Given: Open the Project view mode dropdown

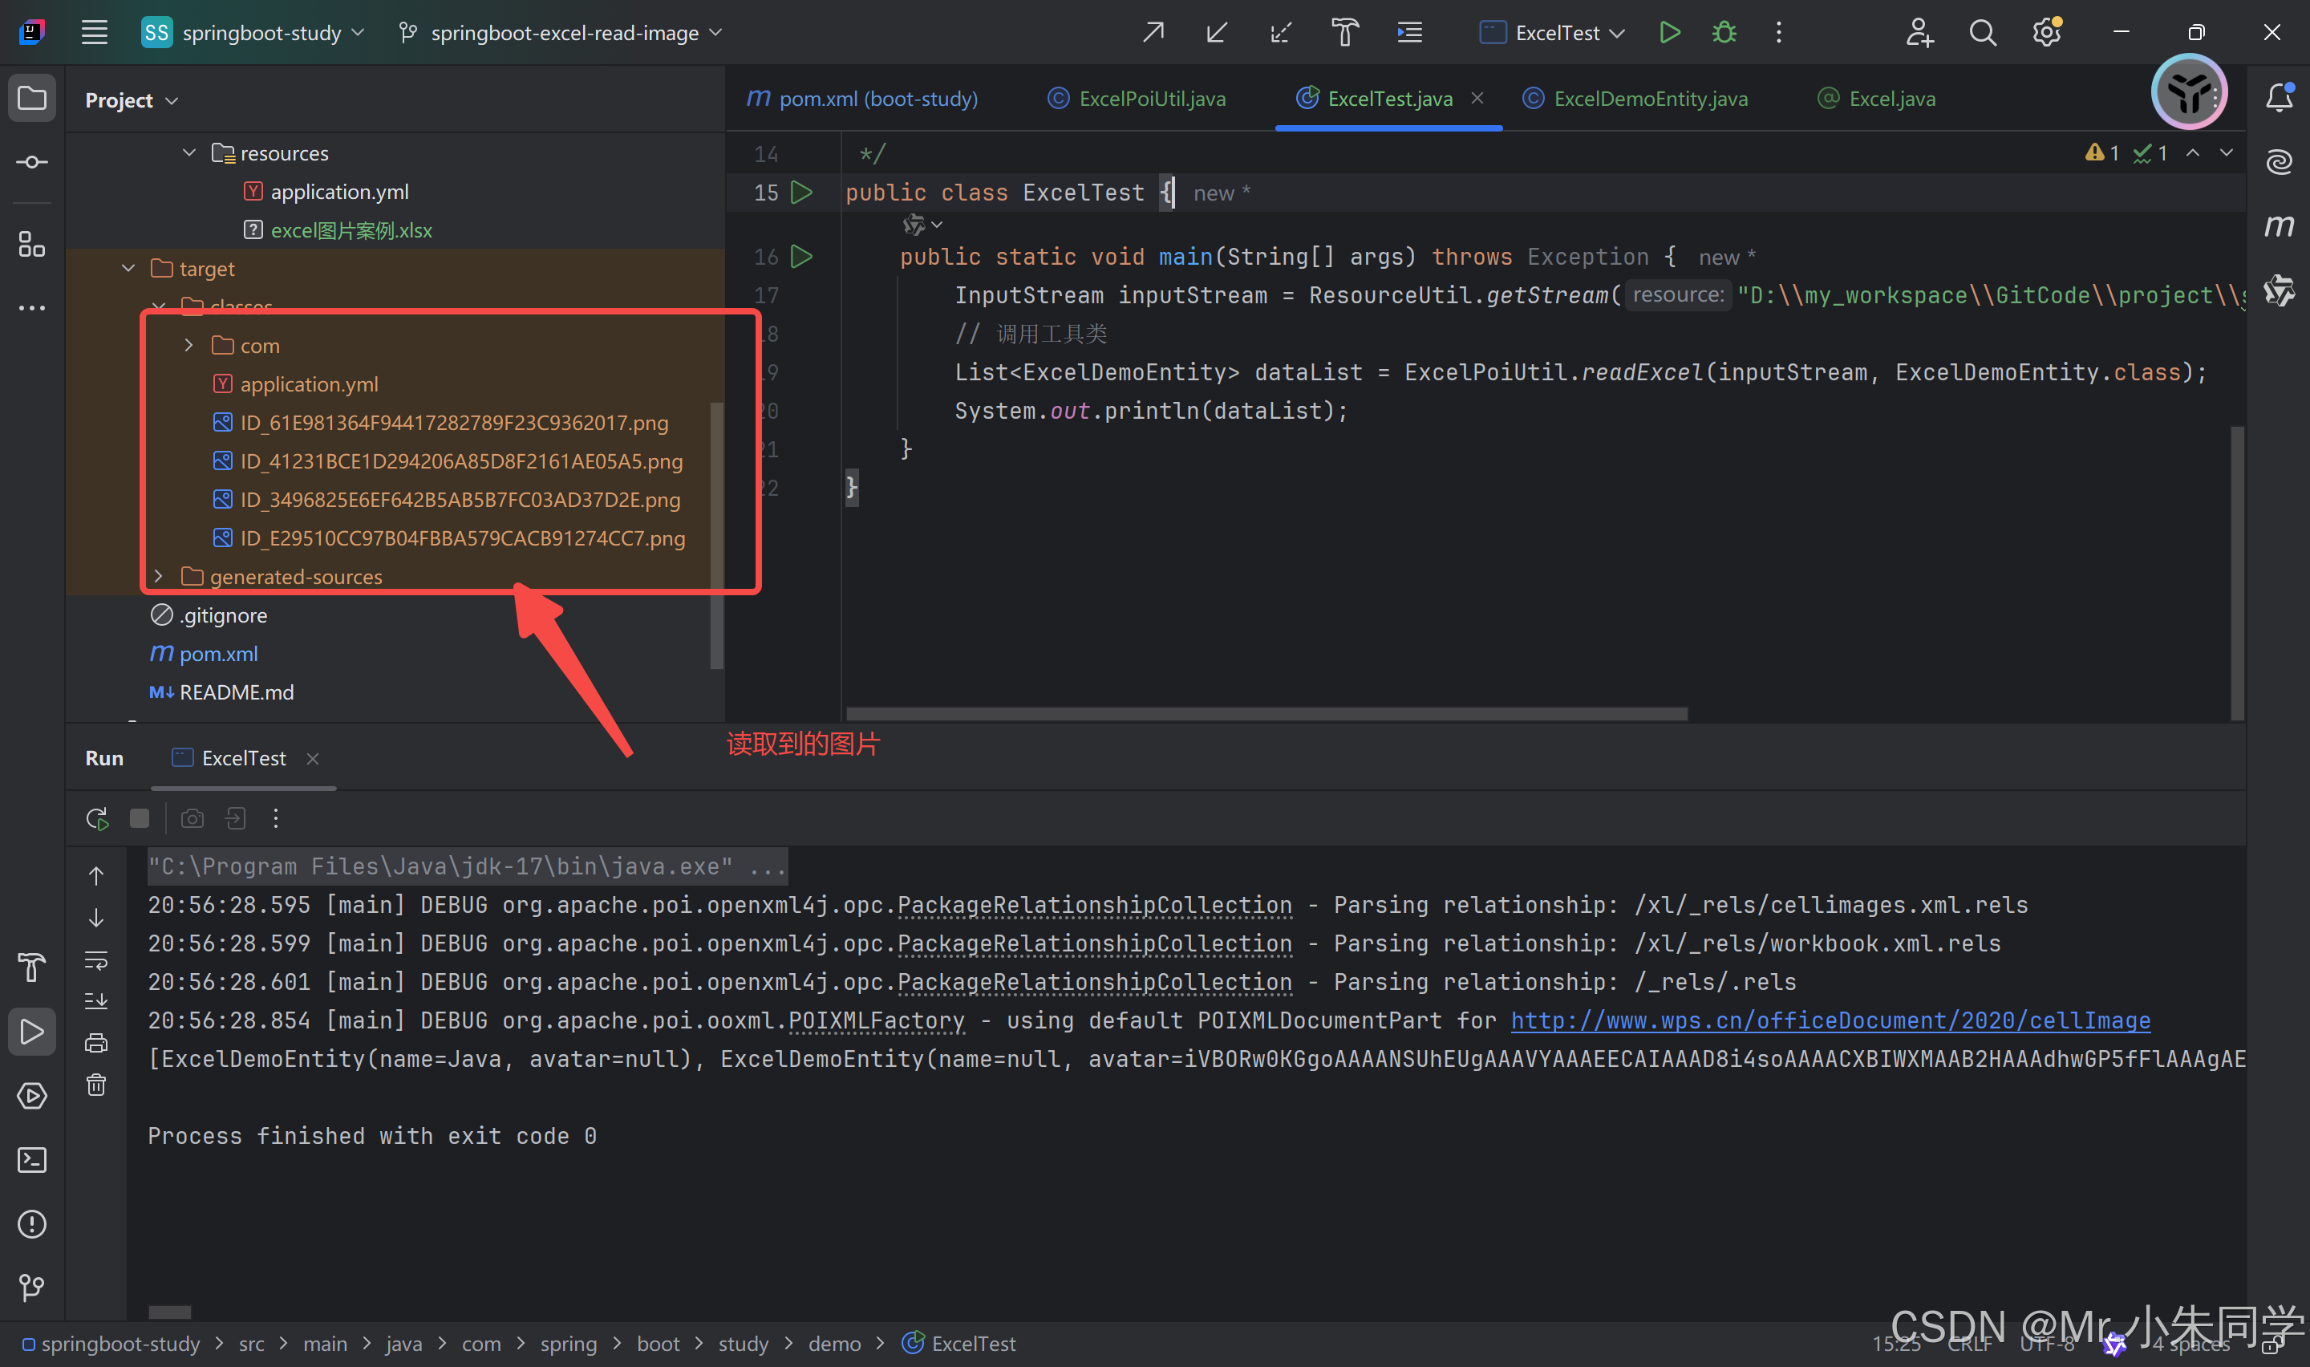Looking at the screenshot, I should pos(132,99).
